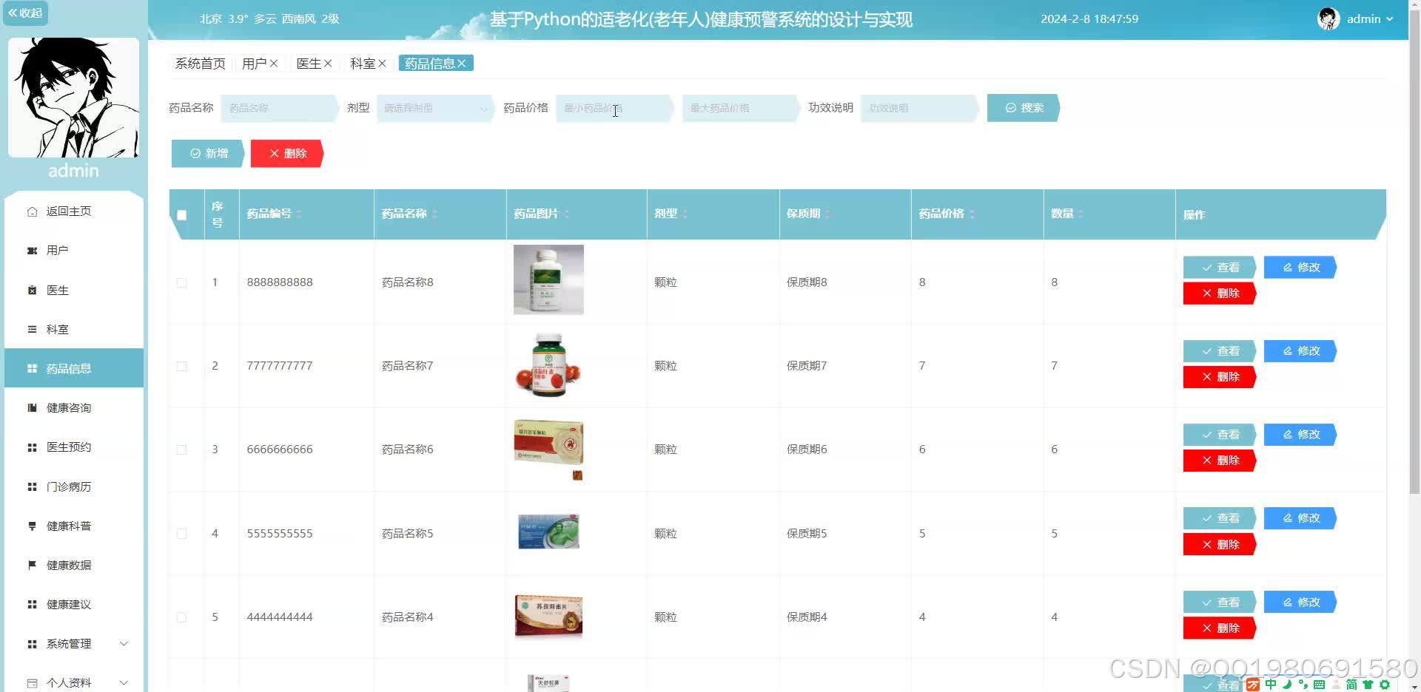Click the 搜索 search button
Image resolution: width=1421 pixels, height=692 pixels.
click(x=1022, y=107)
